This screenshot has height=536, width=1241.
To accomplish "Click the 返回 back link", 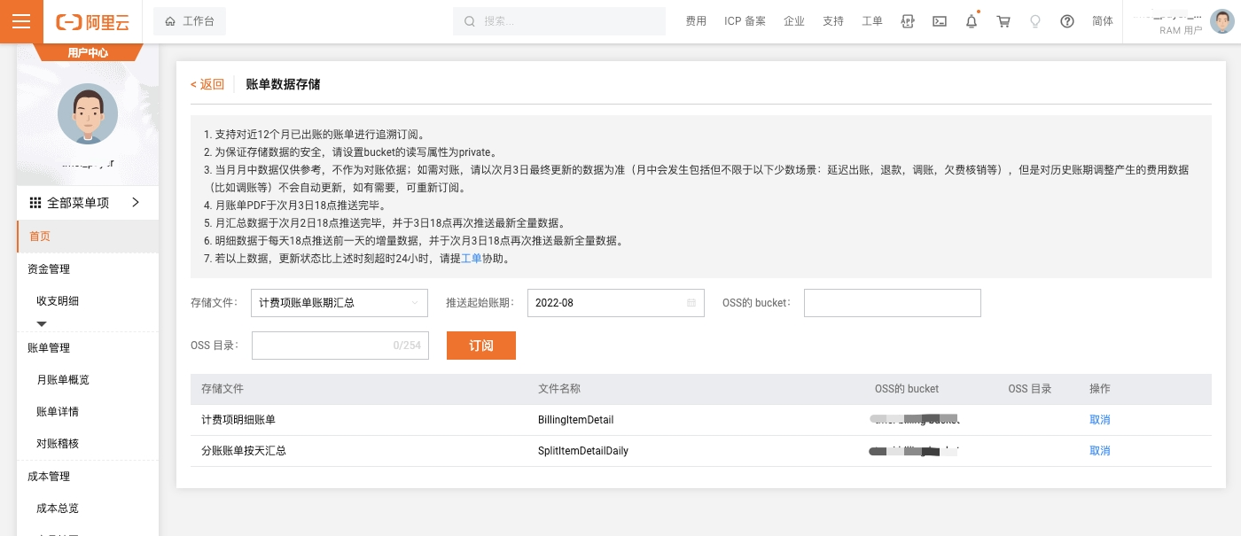I will [207, 85].
